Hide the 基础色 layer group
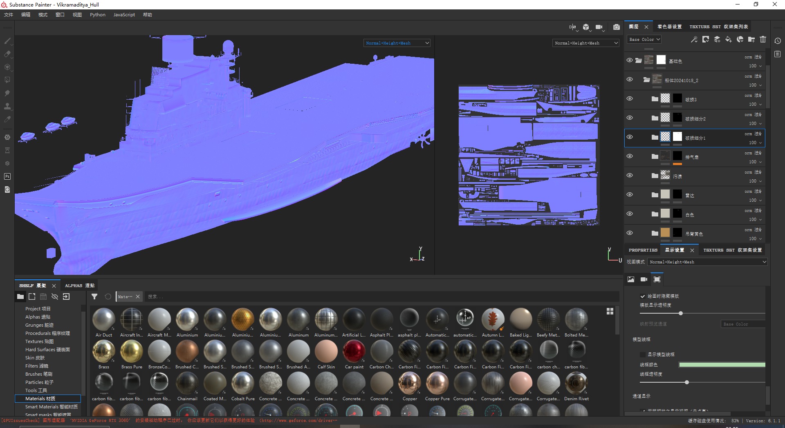 pyautogui.click(x=630, y=60)
